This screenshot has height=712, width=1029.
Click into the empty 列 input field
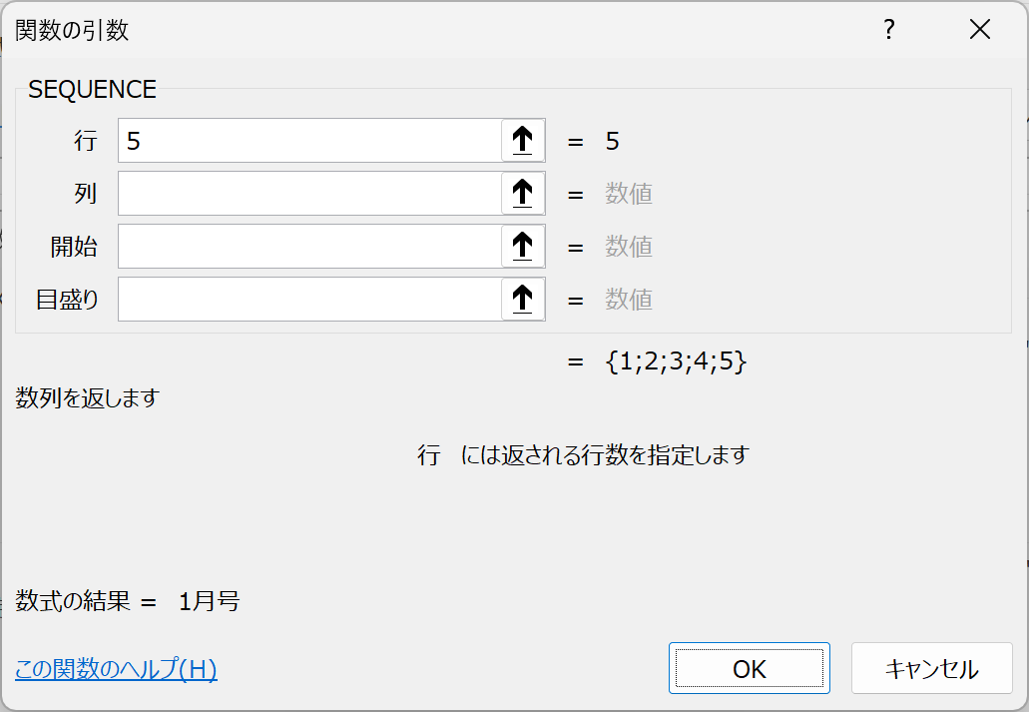coord(309,194)
